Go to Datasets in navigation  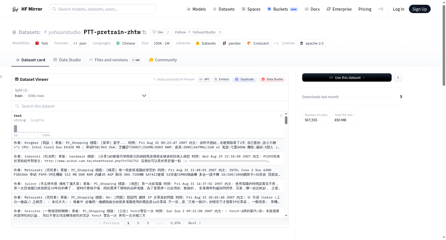tap(224, 9)
